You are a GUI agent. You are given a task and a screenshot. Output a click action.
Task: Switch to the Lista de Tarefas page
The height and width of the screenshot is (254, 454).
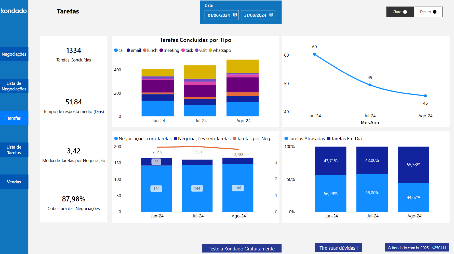[x=14, y=150]
